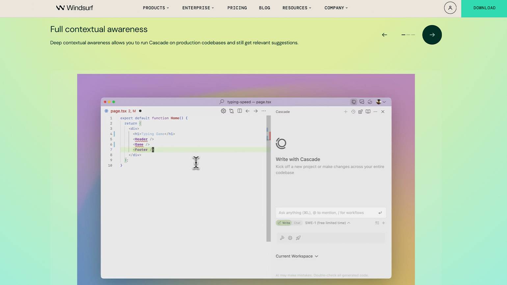Screen dimensions: 507x285
Task: Click the 'Full contextual awareness' heading
Action: [99, 29]
